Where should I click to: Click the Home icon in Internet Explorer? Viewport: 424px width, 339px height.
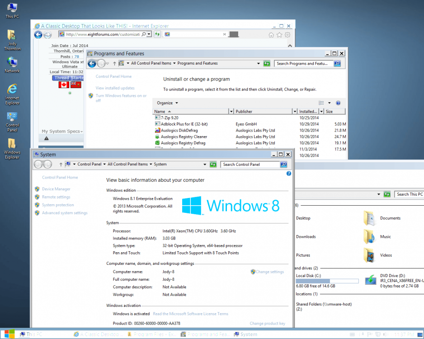271,35
